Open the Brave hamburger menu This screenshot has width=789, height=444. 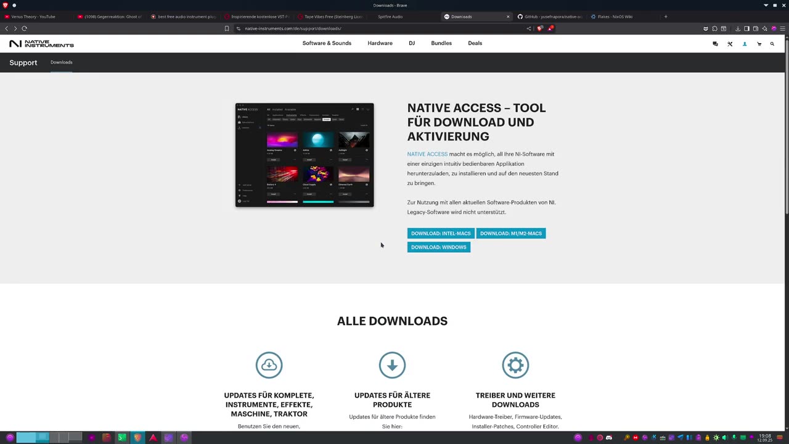coord(783,28)
